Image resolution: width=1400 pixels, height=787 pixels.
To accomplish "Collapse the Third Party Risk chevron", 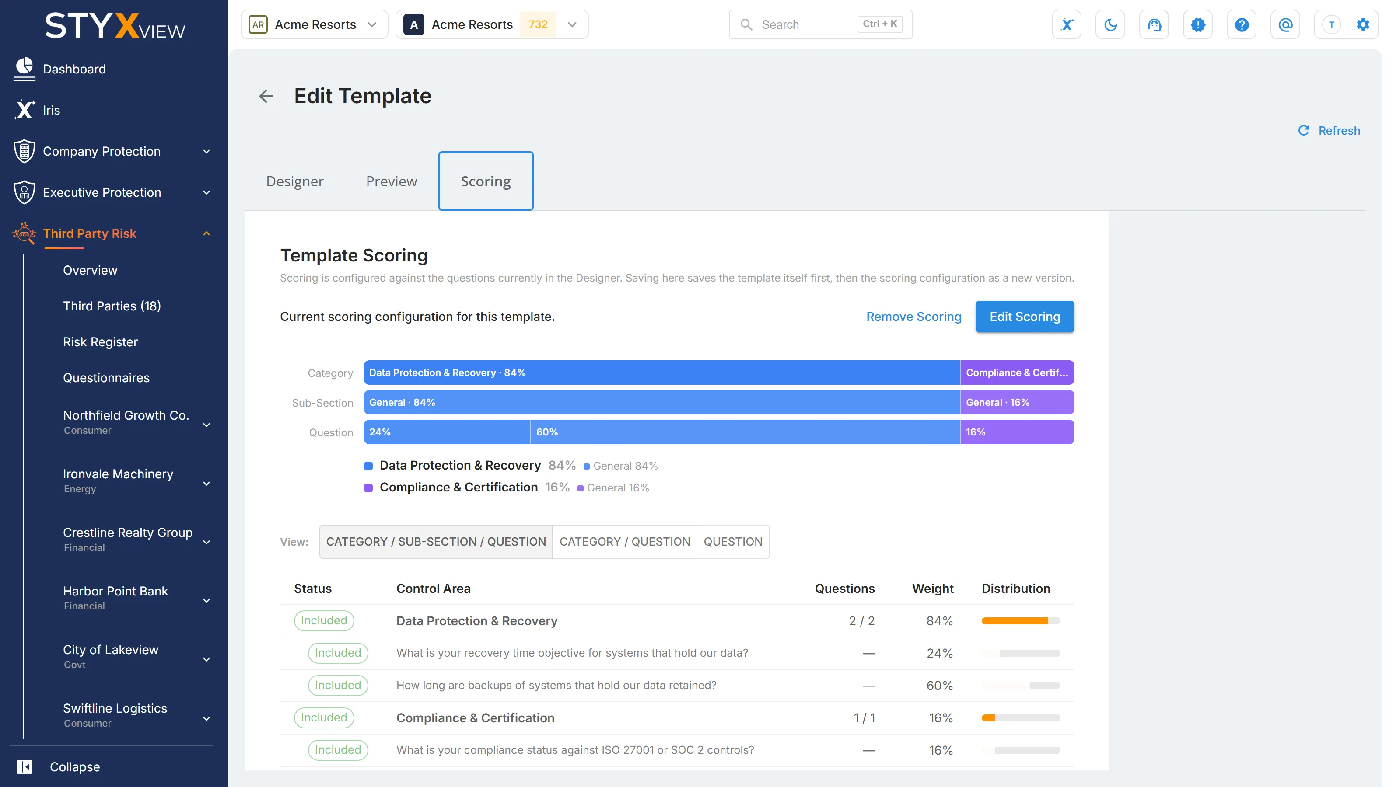I will click(206, 233).
